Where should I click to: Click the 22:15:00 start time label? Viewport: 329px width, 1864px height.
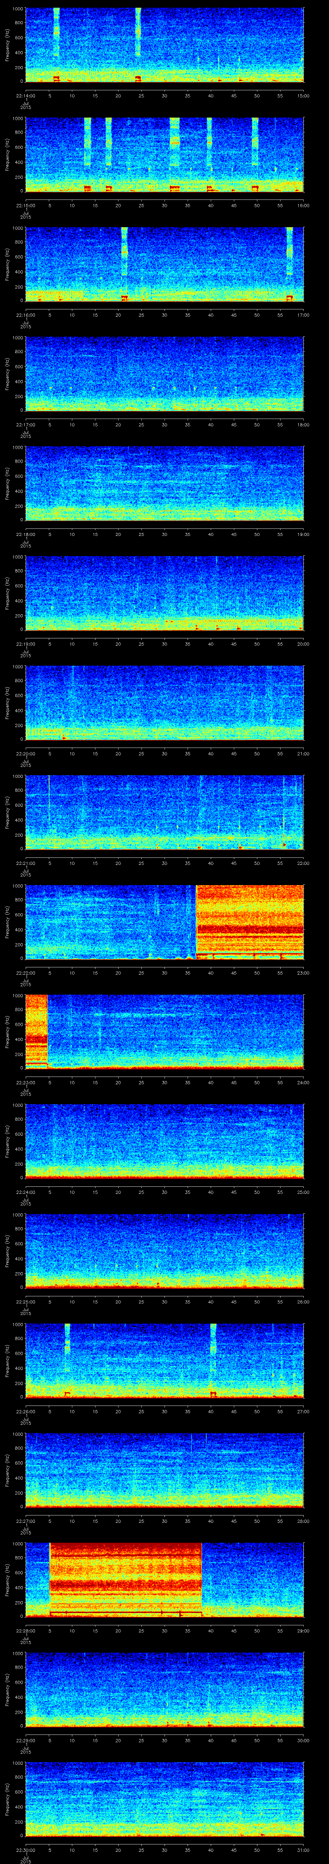point(26,206)
